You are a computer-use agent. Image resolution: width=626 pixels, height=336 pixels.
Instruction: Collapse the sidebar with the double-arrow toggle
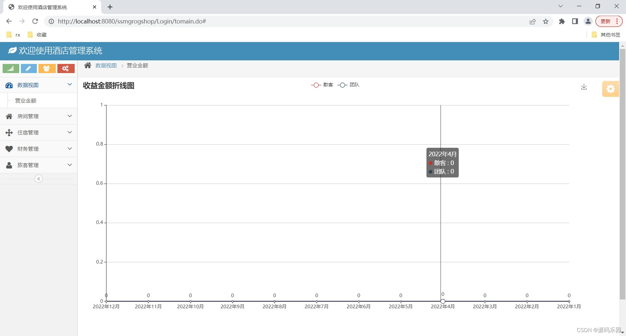[39, 178]
